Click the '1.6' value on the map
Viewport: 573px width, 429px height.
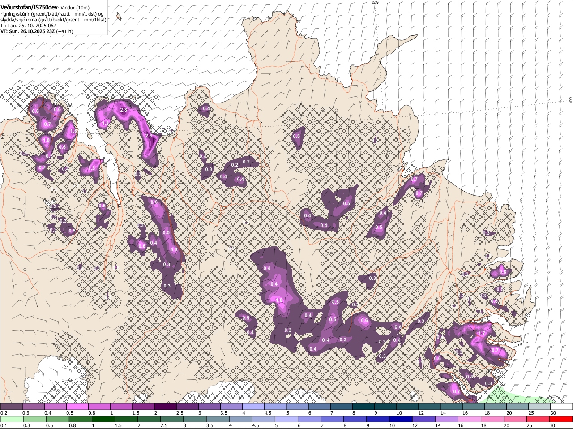73,131
